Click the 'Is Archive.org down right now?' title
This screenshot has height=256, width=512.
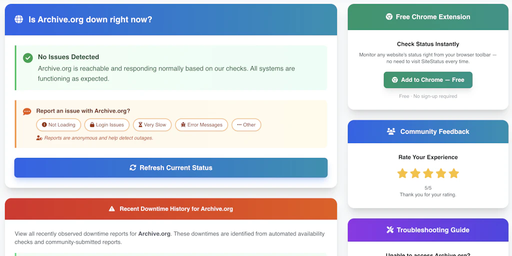(x=90, y=19)
